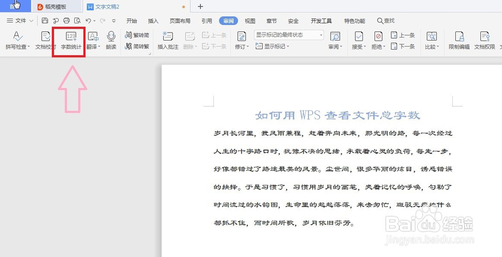Open Print Preview from quick toolbar
The image size is (502, 257).
[x=77, y=21]
